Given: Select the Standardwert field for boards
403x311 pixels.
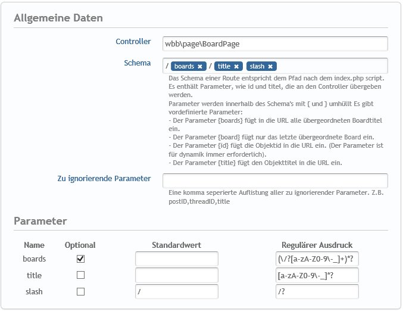Looking at the screenshot, I should tap(177, 259).
